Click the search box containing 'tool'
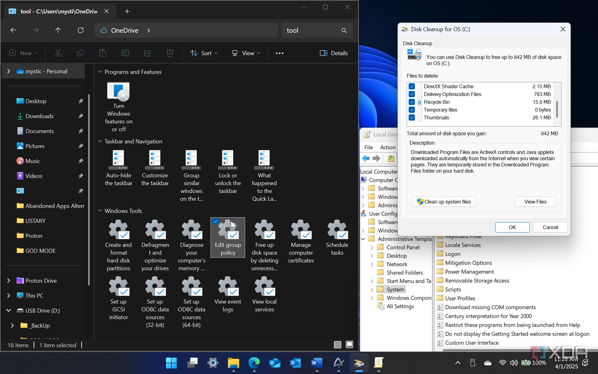598x374 pixels. tap(311, 30)
